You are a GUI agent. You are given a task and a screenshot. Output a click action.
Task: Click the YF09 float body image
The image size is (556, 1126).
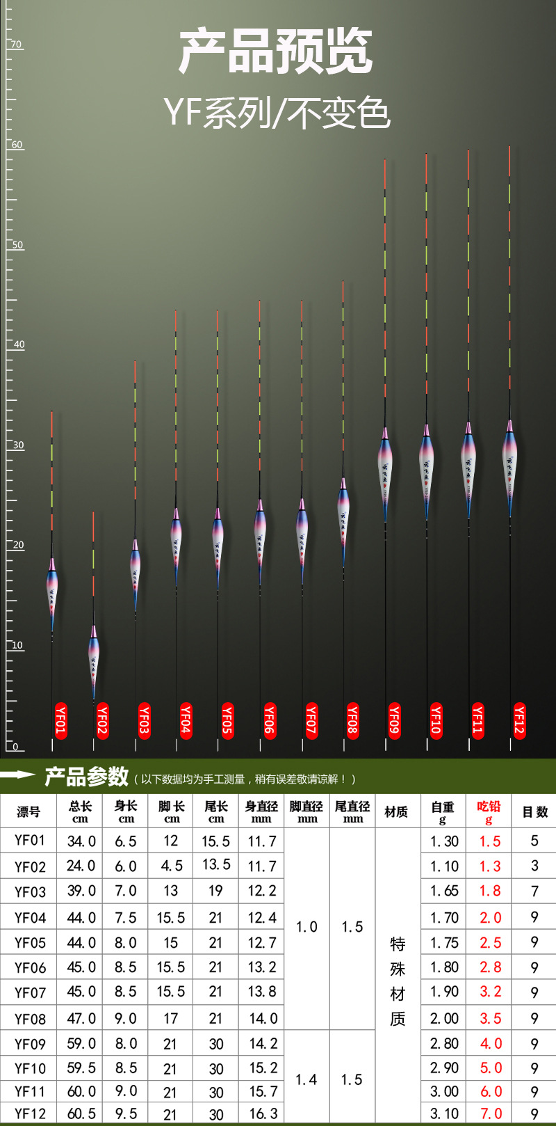point(385,475)
